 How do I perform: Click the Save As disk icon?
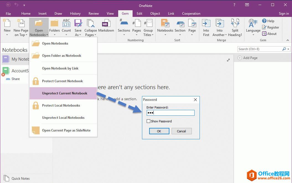(x=78, y=24)
